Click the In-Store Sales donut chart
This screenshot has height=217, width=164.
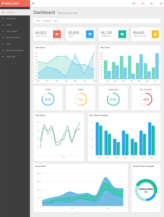click(146, 190)
